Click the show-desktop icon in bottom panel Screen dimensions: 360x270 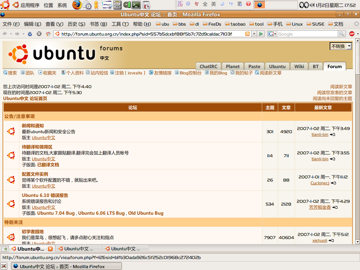coord(4,266)
